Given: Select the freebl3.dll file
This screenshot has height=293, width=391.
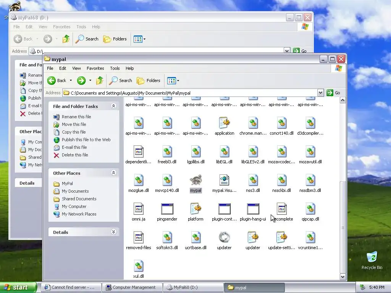Looking at the screenshot, I should pos(167,151).
